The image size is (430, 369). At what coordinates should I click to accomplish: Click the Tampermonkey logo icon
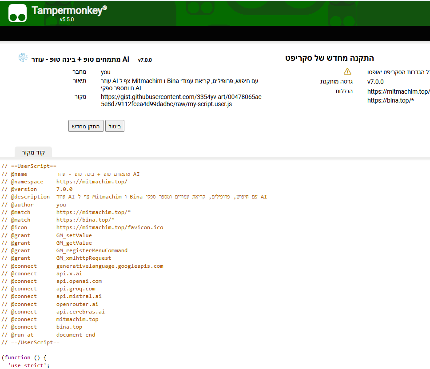(x=18, y=13)
